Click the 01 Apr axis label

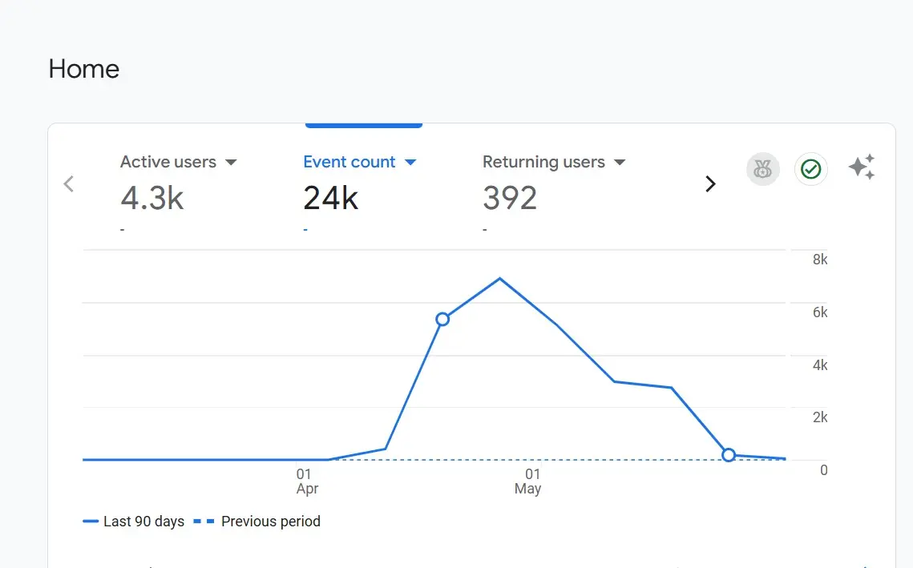[307, 481]
